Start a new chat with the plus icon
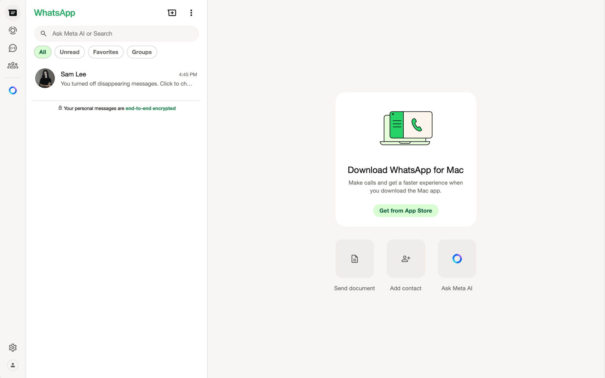 coord(172,13)
